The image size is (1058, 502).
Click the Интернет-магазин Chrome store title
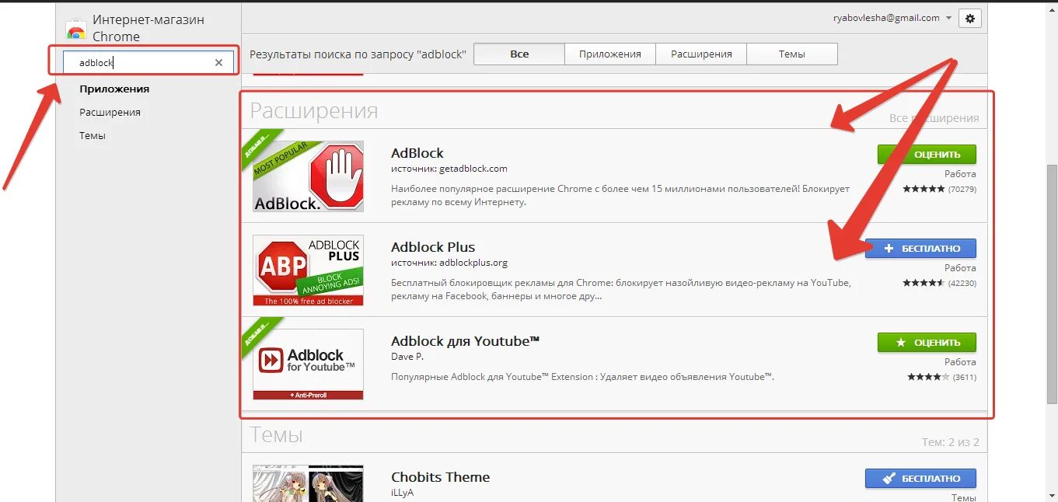(x=148, y=28)
